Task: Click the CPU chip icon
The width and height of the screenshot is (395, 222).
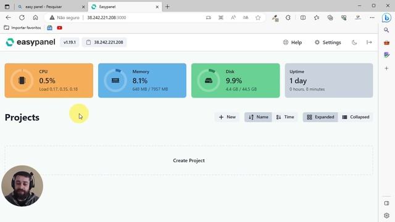Action: (22, 81)
